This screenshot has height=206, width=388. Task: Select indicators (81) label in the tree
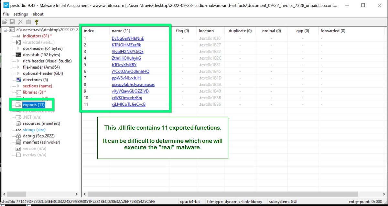click(38, 36)
